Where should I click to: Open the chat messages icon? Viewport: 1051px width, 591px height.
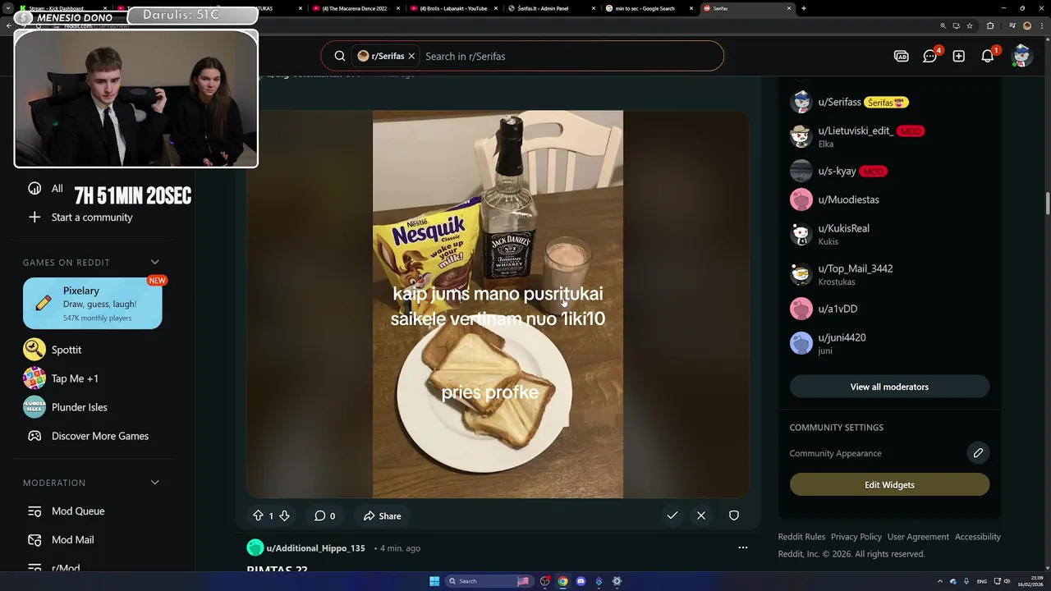(929, 56)
